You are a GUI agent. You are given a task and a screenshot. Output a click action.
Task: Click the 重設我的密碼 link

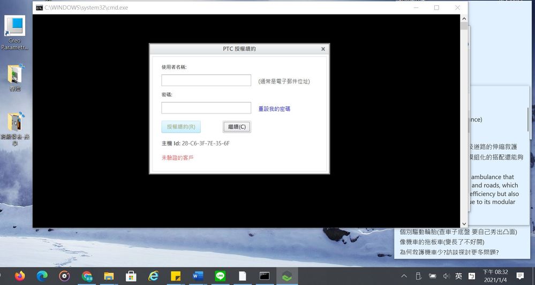point(274,109)
